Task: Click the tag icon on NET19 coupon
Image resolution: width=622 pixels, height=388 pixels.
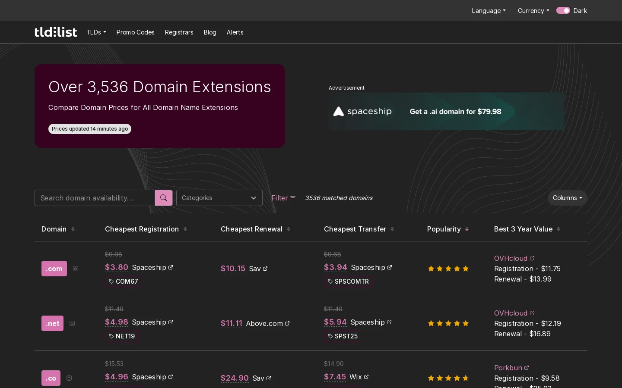Action: [x=111, y=336]
